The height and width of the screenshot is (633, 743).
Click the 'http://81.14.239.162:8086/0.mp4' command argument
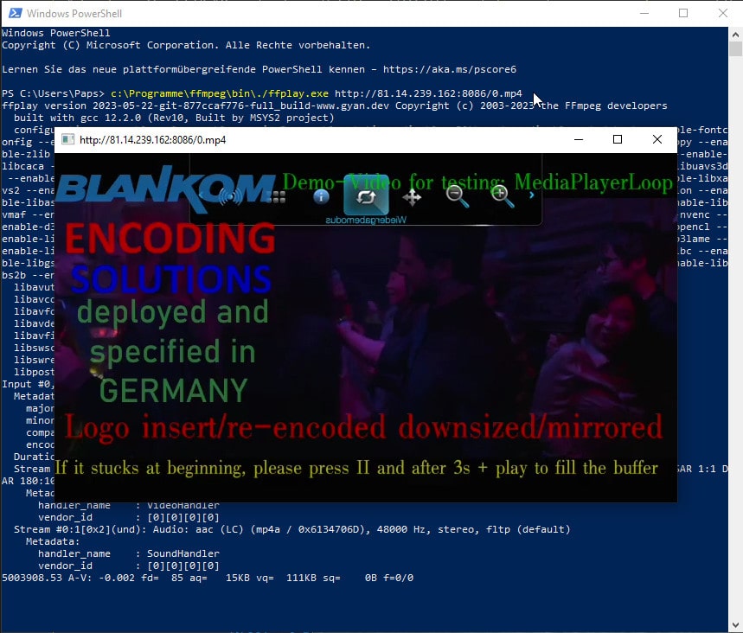pyautogui.click(x=428, y=93)
